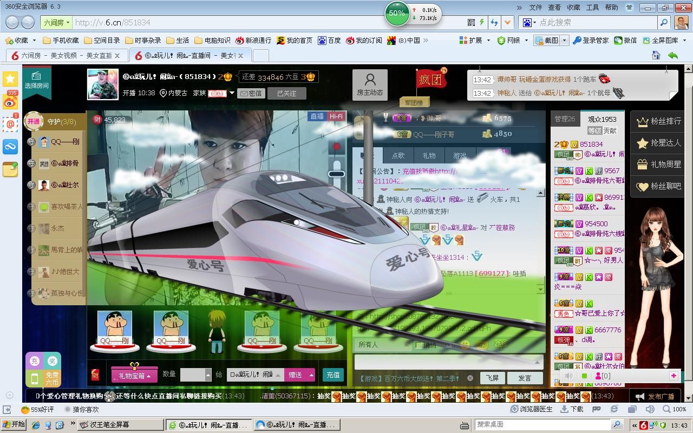Click the pink plus icon in mini bar
Screen dimensions: 693x433
point(674,376)
